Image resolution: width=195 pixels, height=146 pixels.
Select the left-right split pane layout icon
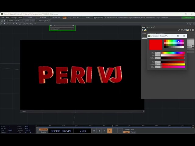pyautogui.click(x=24, y=21)
